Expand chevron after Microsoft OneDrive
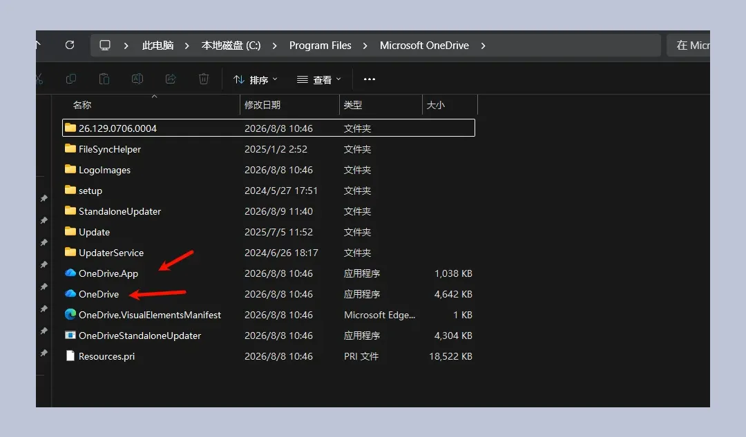The image size is (746, 437). click(x=483, y=46)
